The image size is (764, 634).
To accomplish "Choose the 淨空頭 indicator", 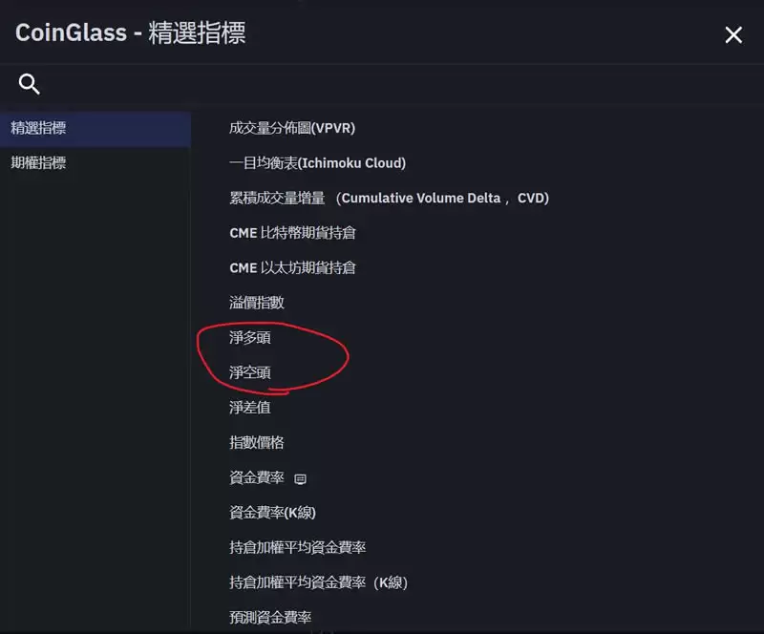I will coord(249,373).
